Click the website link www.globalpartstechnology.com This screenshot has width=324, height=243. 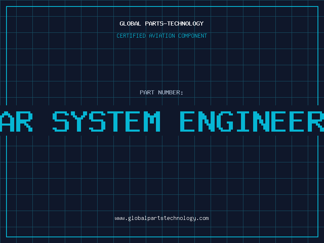click(x=162, y=218)
